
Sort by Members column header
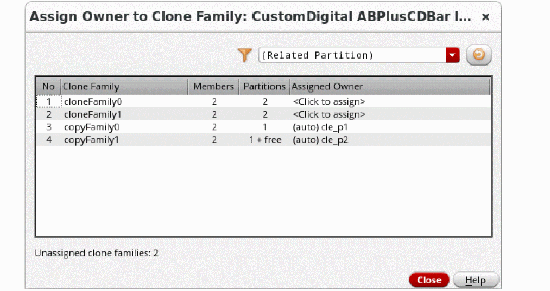(213, 87)
